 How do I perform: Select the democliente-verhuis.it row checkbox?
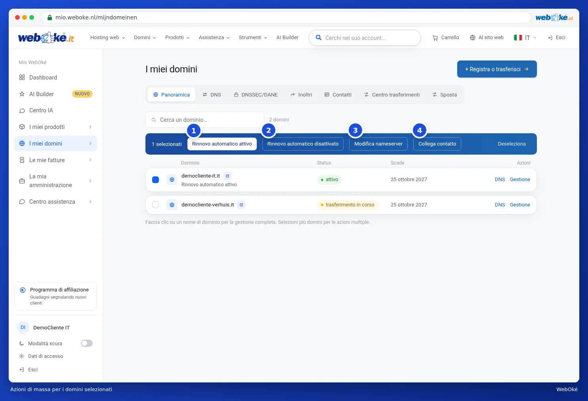pos(156,205)
